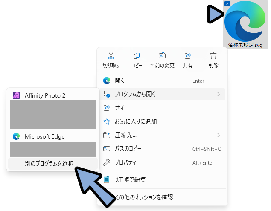This screenshot has width=271, height=211.
Task: Click the Delete (削除) trash icon
Action: click(x=213, y=56)
